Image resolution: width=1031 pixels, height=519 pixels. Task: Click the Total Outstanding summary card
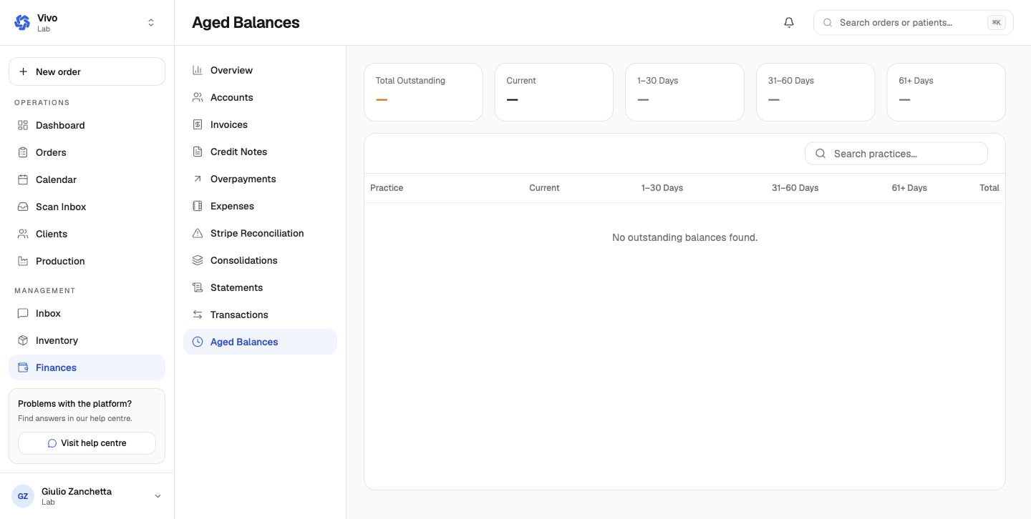pos(423,92)
